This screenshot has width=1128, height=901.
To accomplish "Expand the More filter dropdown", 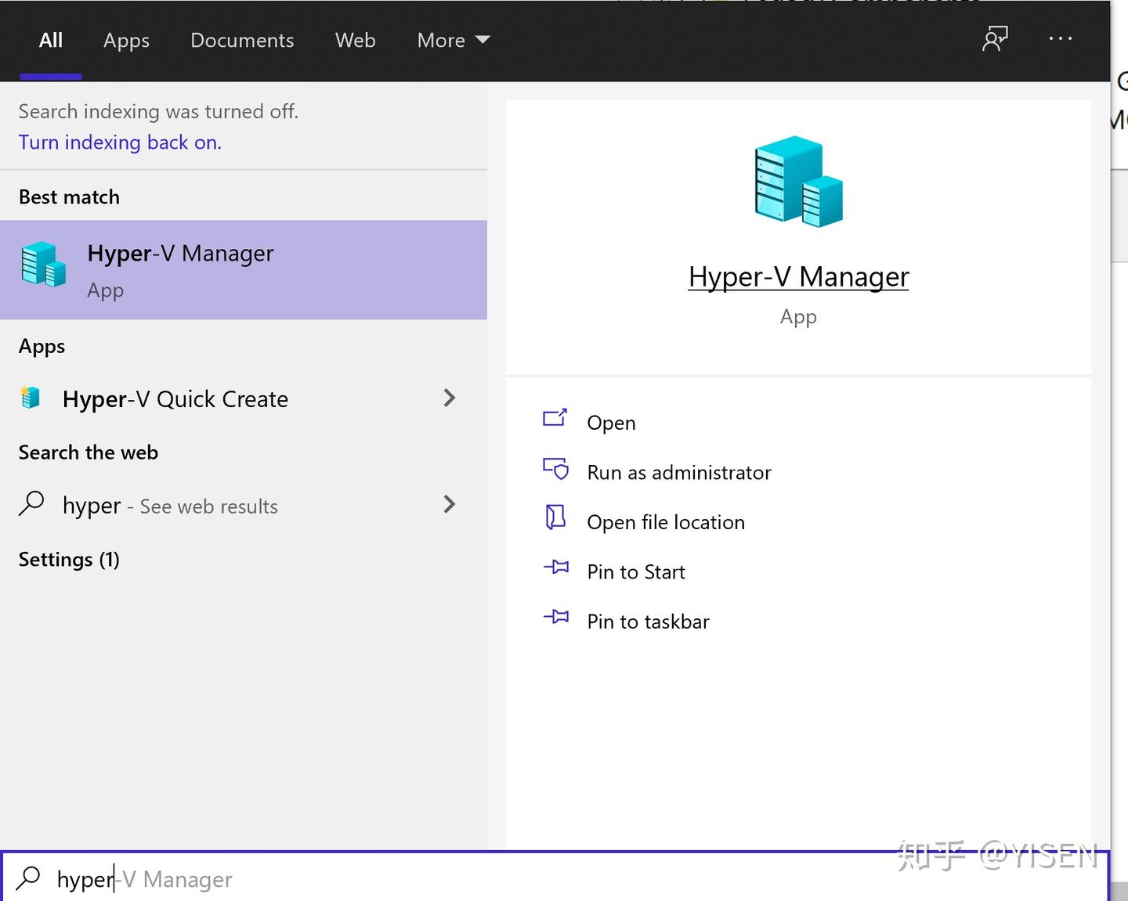I will 454,40.
